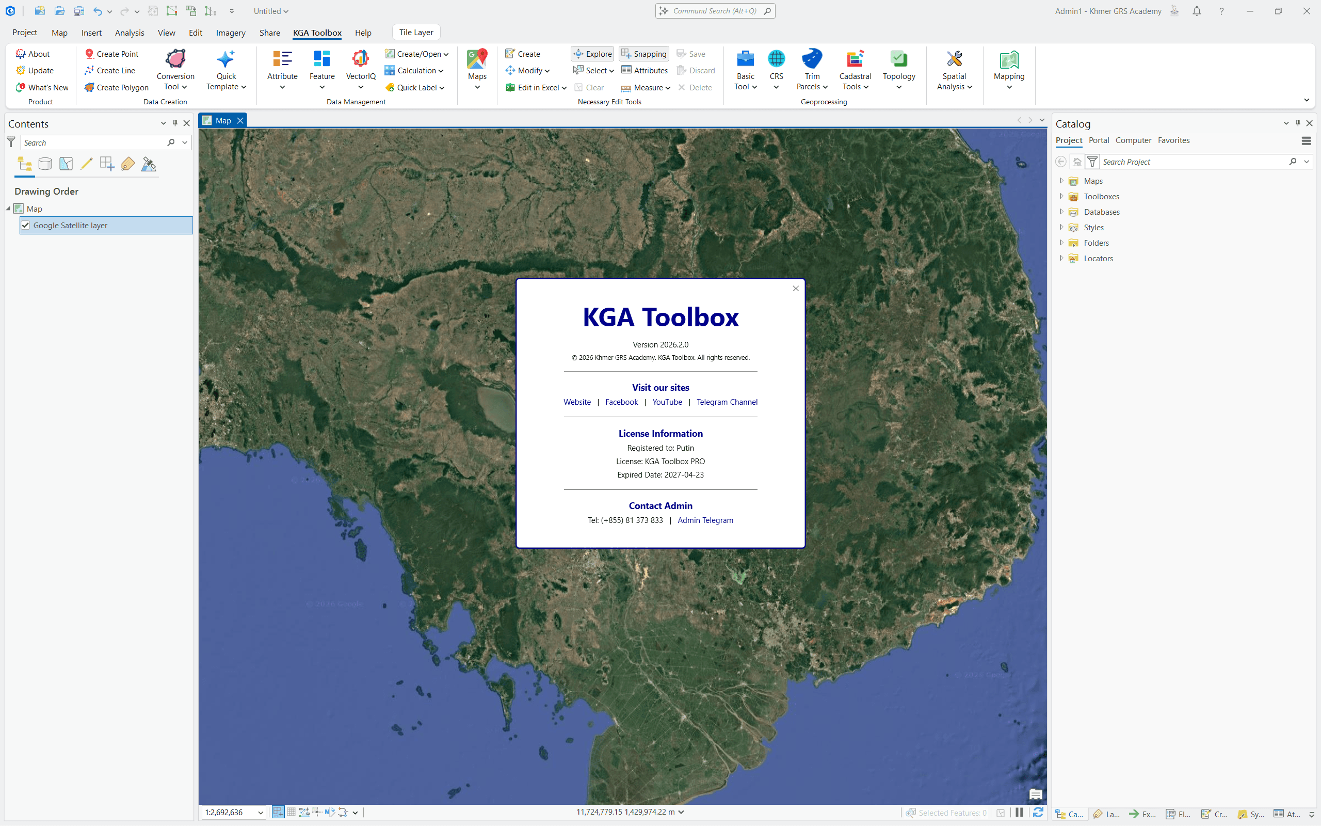Focus the Search Project field
Screen dimensions: 1321x826
point(1193,162)
